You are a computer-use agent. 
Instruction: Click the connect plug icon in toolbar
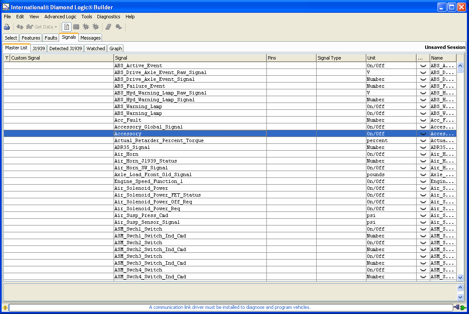click(20, 27)
